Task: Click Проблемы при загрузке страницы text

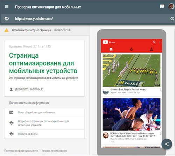Action: (31, 30)
